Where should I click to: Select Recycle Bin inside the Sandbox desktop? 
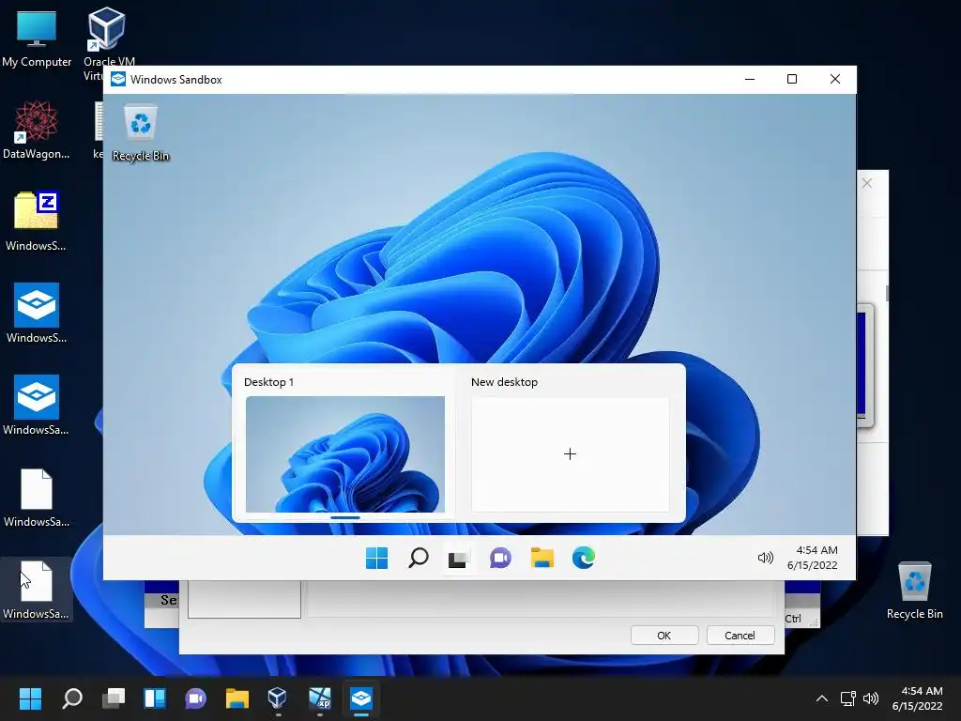pos(141,132)
